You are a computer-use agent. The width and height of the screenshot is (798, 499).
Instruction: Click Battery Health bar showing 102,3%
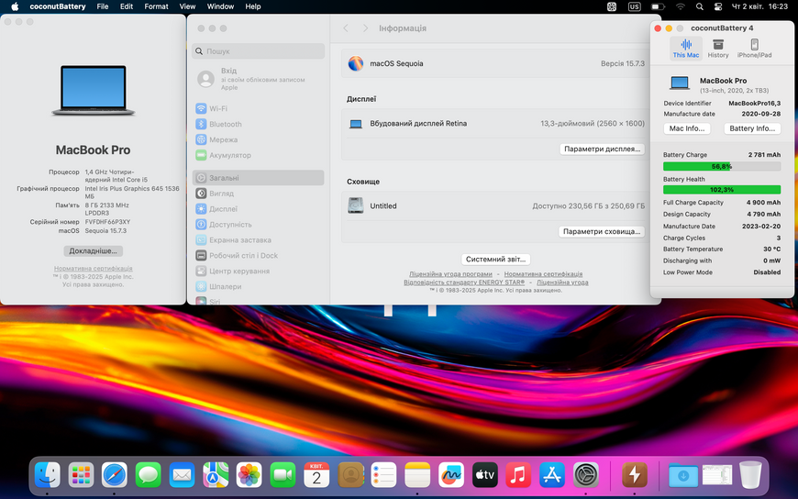click(x=722, y=189)
